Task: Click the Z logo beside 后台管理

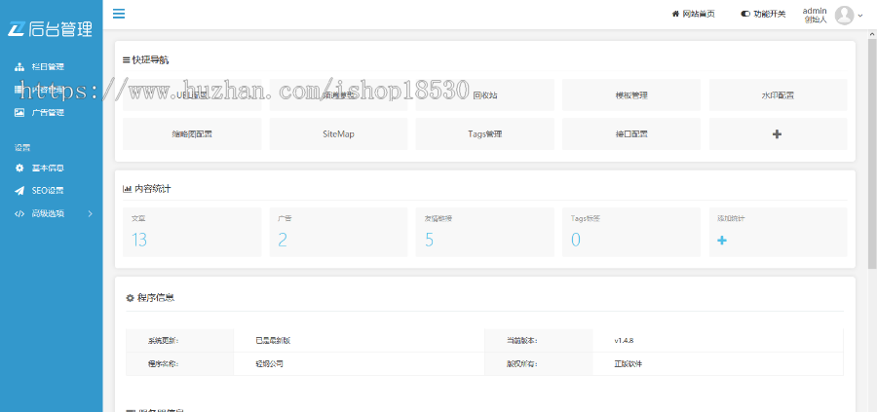Action: (x=17, y=29)
